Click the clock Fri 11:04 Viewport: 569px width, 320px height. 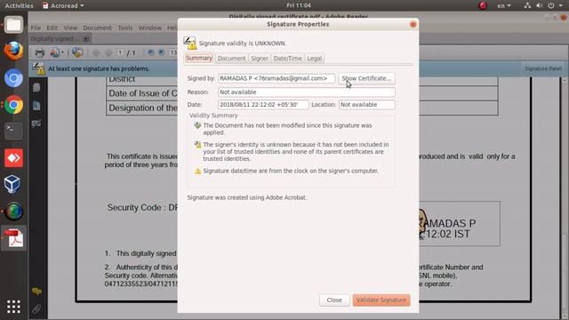(299, 5)
